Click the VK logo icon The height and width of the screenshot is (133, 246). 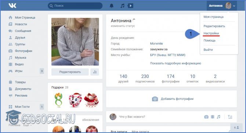click(12, 6)
